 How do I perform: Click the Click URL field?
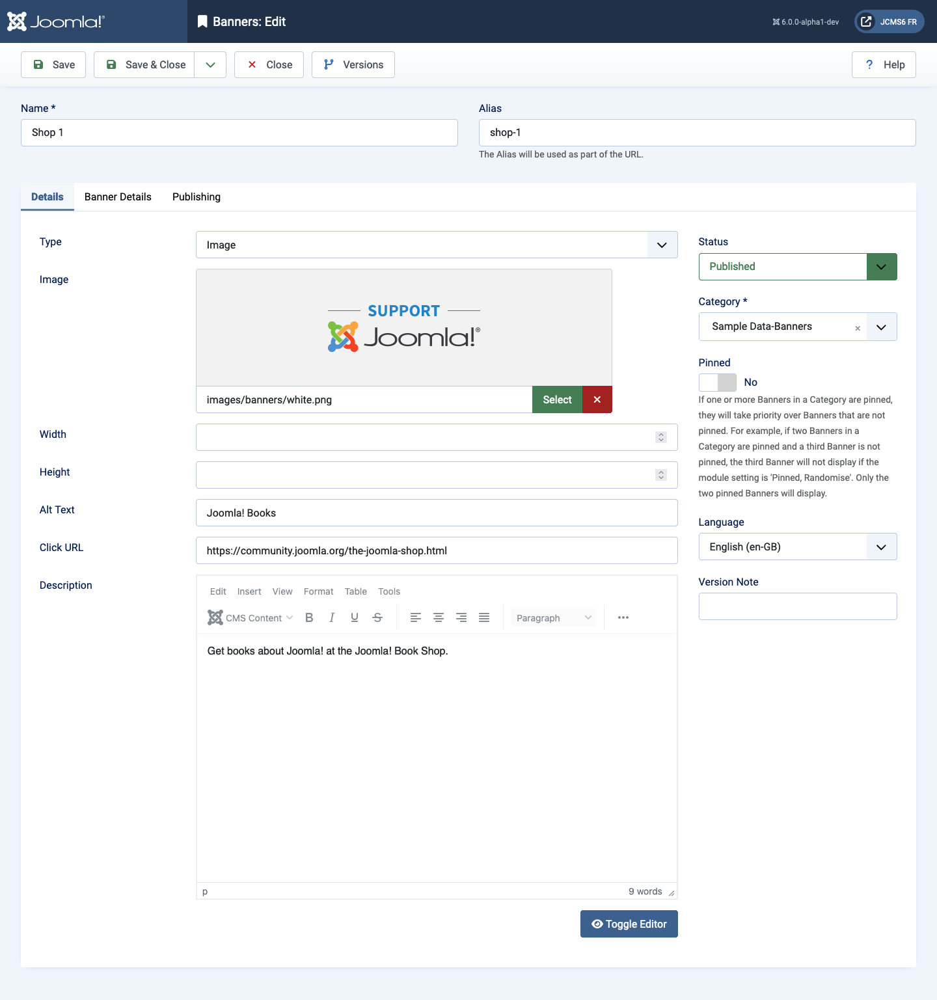pos(437,550)
